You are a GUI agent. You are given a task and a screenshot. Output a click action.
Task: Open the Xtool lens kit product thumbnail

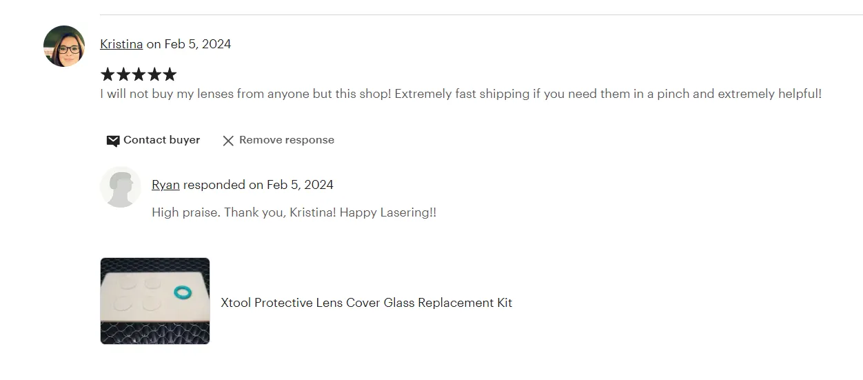click(155, 301)
